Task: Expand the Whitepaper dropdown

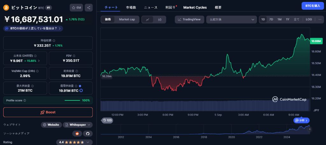Action: [78, 125]
